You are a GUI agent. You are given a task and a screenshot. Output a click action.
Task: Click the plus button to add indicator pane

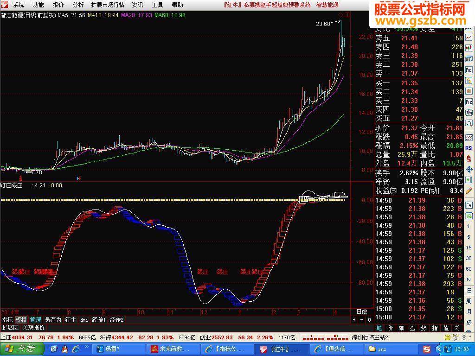[x=354, y=320]
